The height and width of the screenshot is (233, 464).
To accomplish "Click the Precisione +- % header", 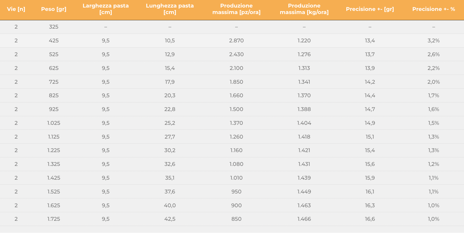I will click(x=434, y=9).
